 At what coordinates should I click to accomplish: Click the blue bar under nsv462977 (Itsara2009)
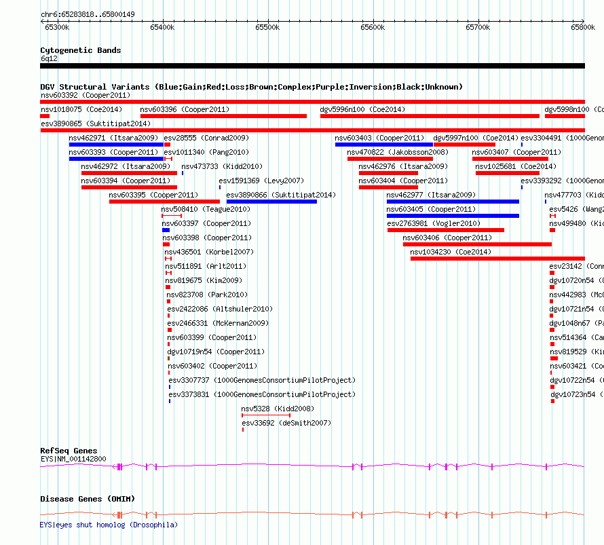(453, 202)
